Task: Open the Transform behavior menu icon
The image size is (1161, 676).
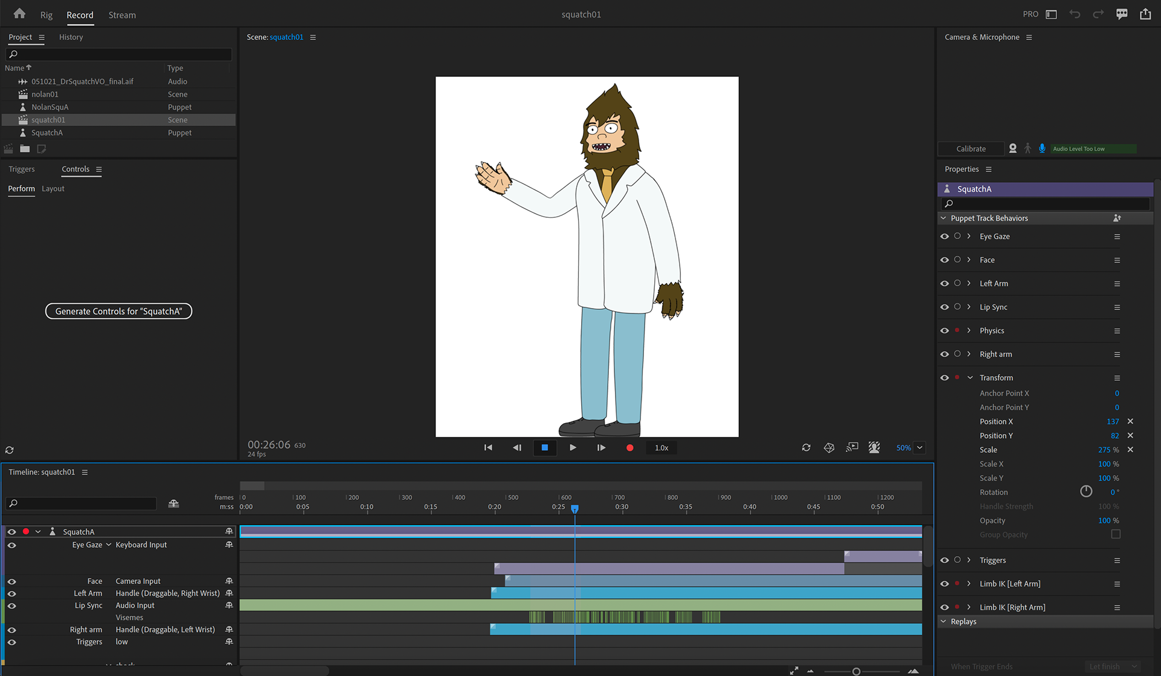Action: (1117, 378)
